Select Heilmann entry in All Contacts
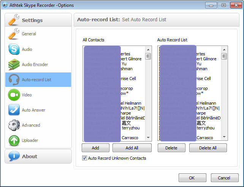 (114, 103)
